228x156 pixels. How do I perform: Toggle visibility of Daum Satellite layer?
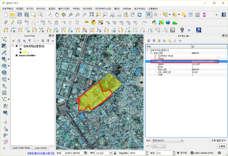17,56
